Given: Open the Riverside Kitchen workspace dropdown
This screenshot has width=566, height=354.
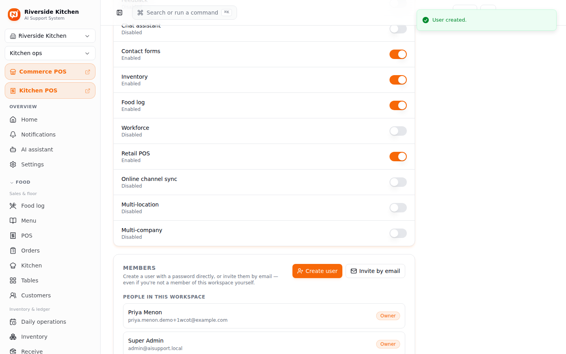Looking at the screenshot, I should tap(50, 36).
